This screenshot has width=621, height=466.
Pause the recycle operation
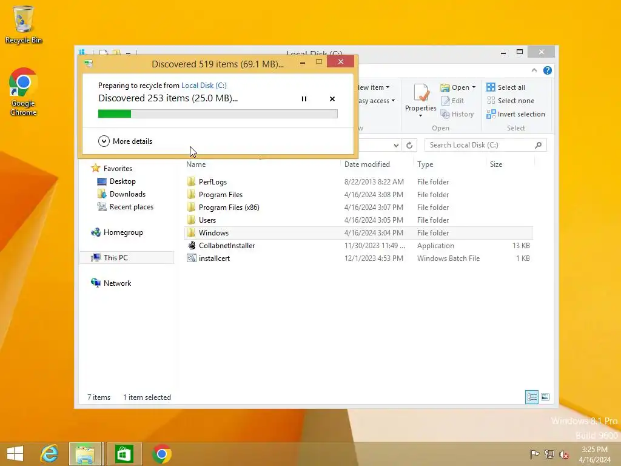[304, 99]
